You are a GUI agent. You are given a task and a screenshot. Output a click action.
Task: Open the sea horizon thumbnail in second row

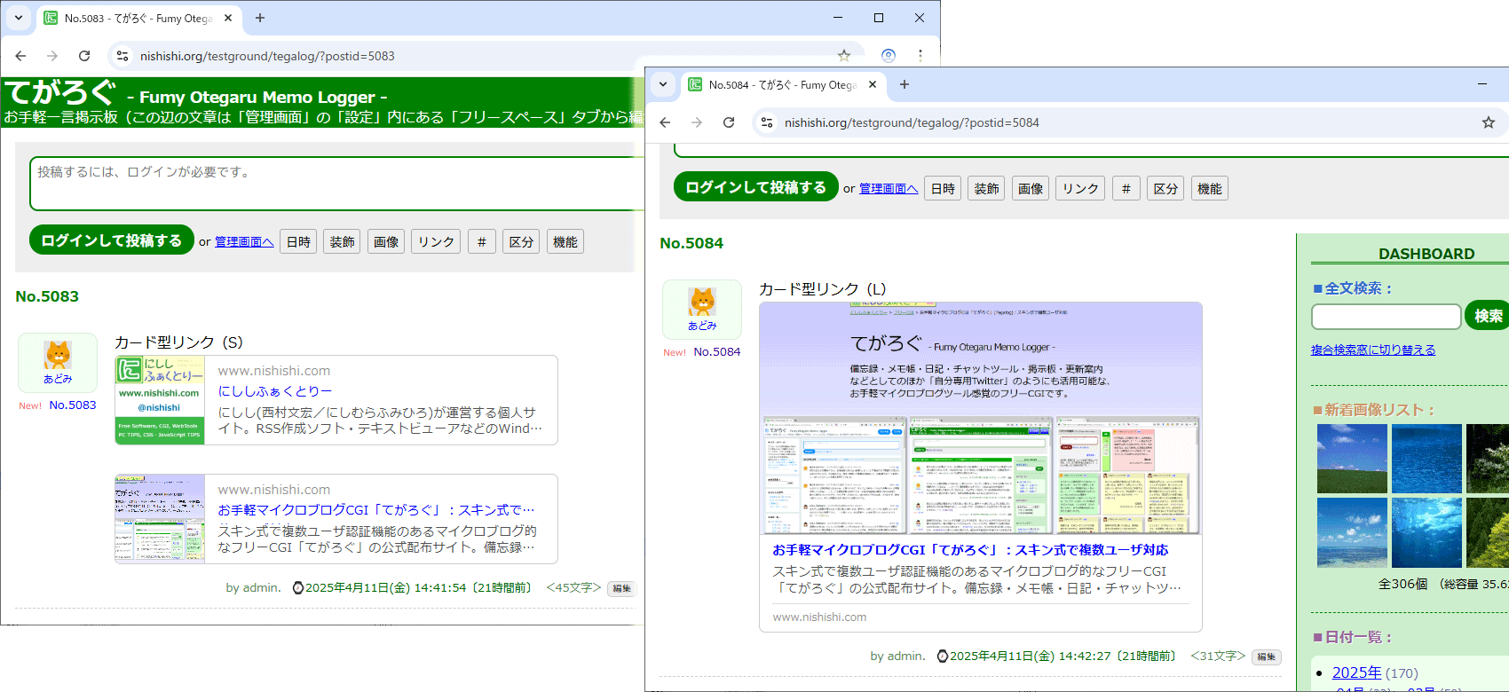(x=1352, y=532)
